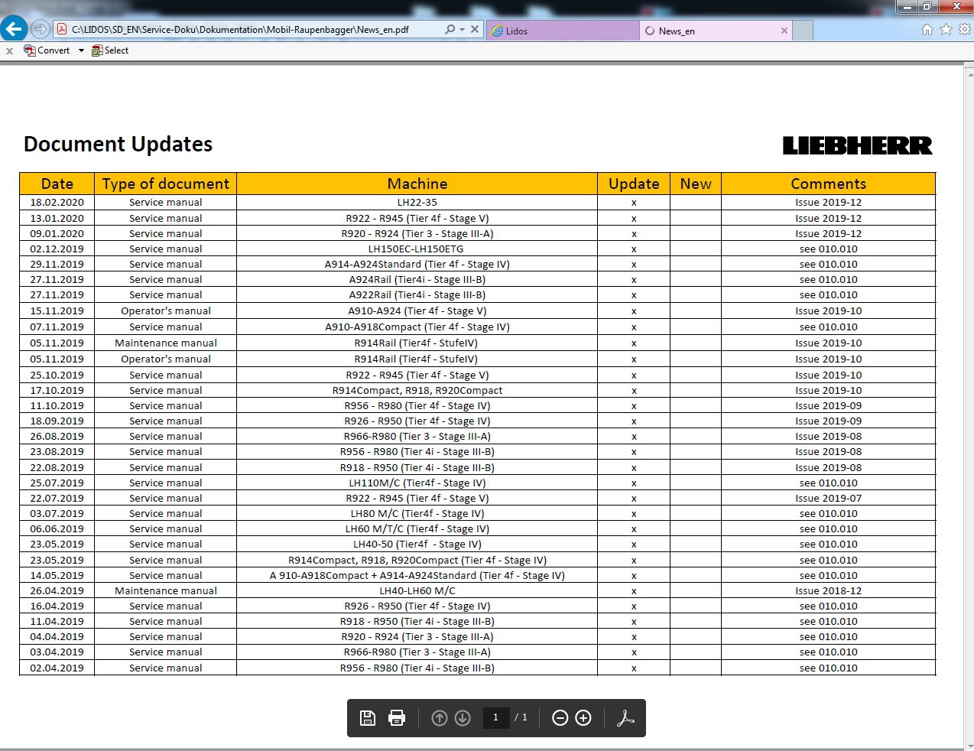
Task: Click the date 02.04.2019
Action: click(x=57, y=668)
